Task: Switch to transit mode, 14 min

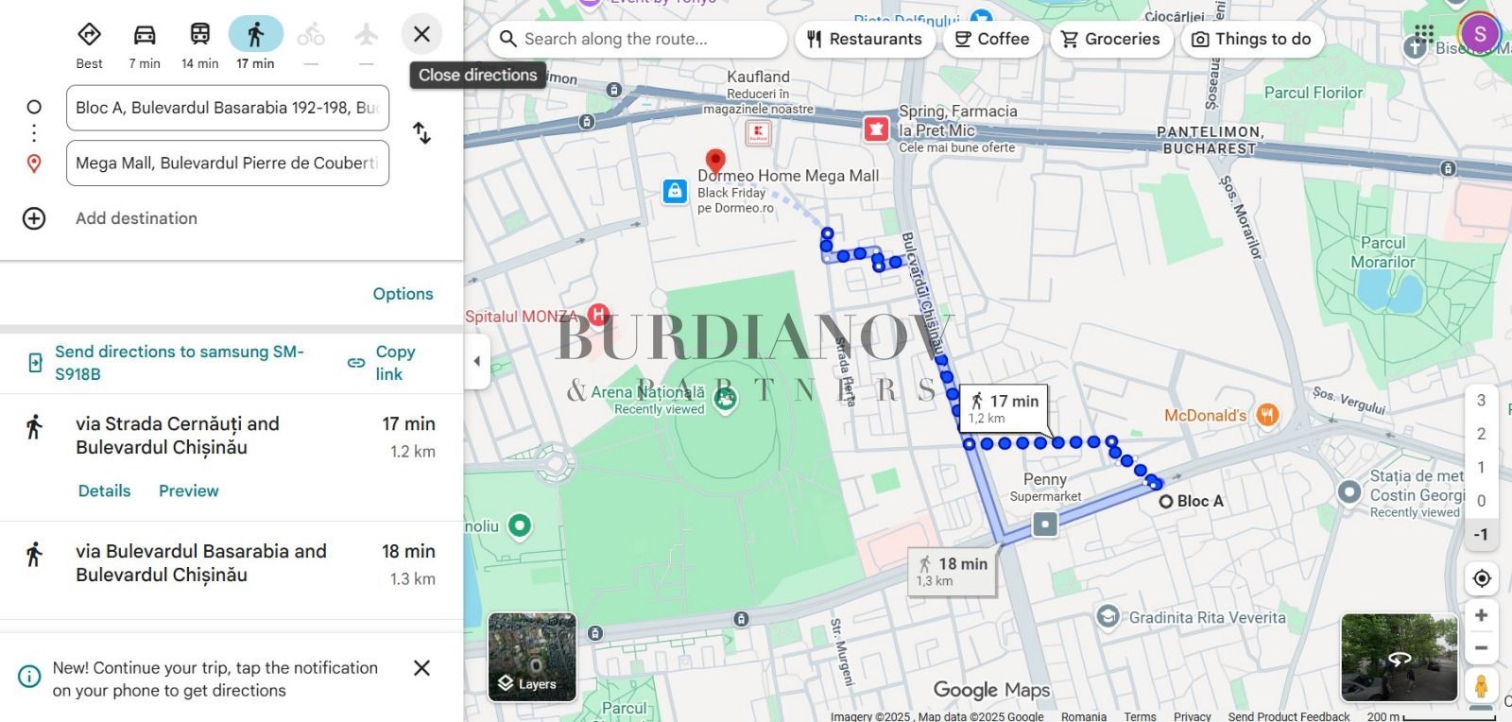Action: point(200,35)
